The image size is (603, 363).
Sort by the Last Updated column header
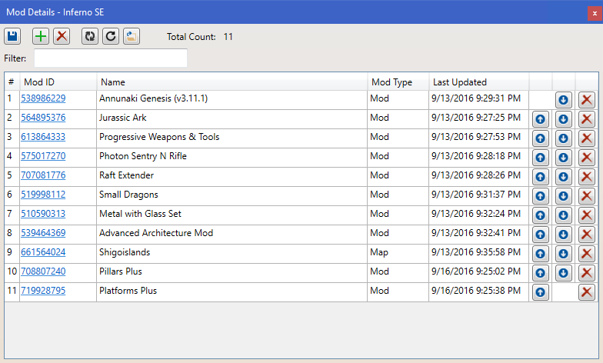coord(478,82)
